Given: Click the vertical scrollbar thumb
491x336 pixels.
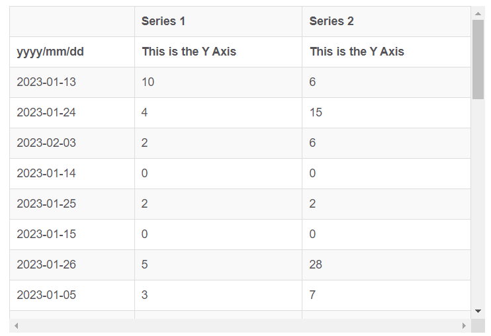Looking at the screenshot, I should (x=478, y=60).
